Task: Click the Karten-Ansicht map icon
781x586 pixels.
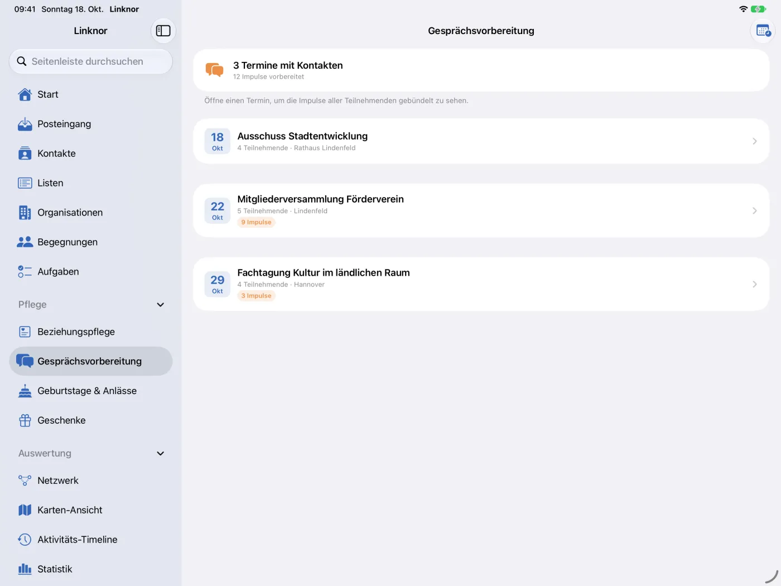Action: pos(25,510)
